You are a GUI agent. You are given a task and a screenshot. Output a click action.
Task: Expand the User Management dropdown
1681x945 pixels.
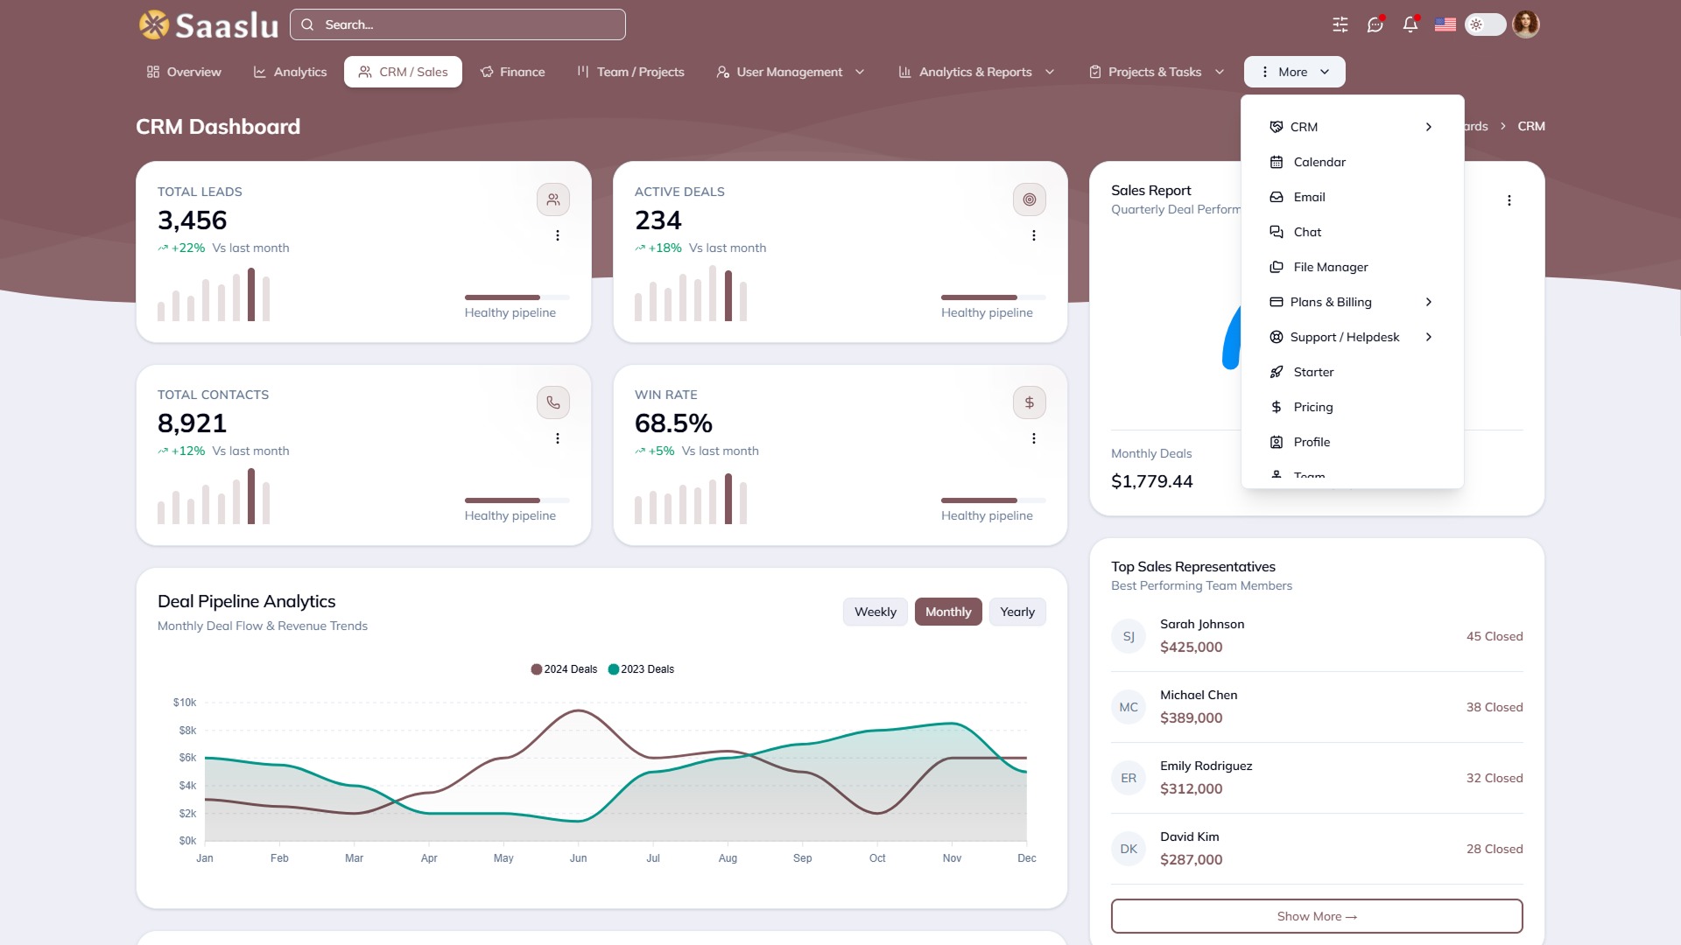791,72
